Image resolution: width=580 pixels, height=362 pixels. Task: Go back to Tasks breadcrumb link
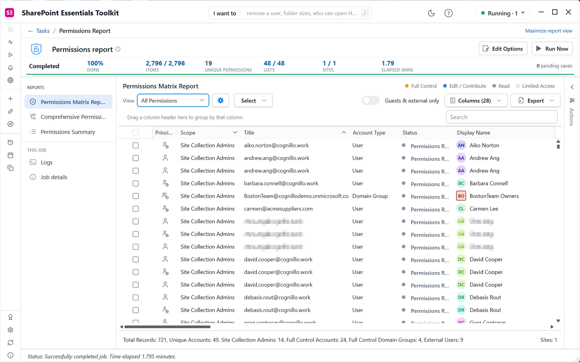pos(39,31)
